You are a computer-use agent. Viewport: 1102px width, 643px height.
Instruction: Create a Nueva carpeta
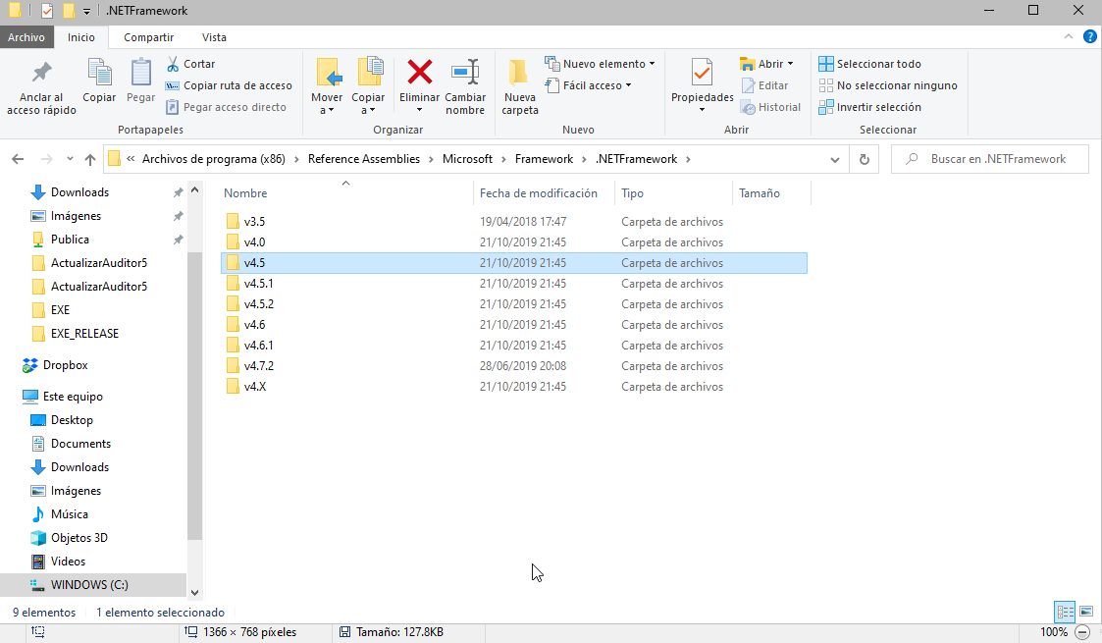(520, 86)
